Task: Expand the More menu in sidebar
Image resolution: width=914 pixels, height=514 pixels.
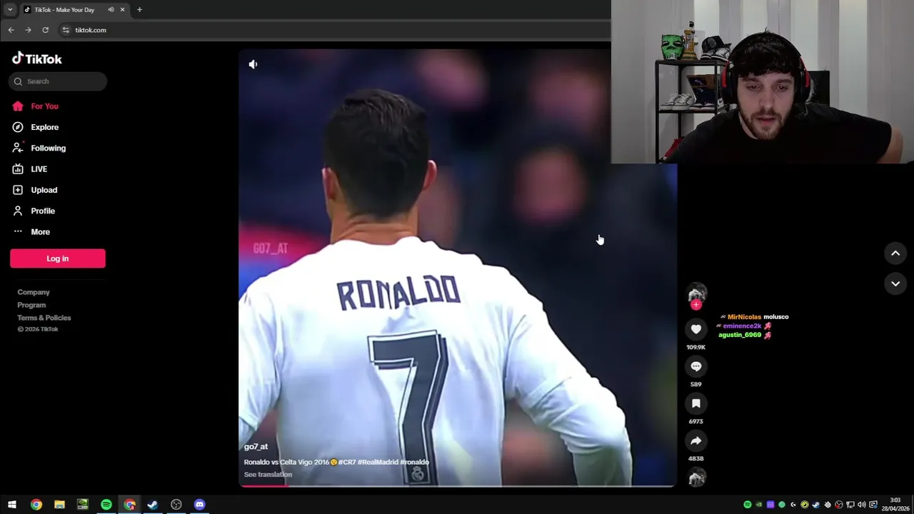Action: pos(31,232)
